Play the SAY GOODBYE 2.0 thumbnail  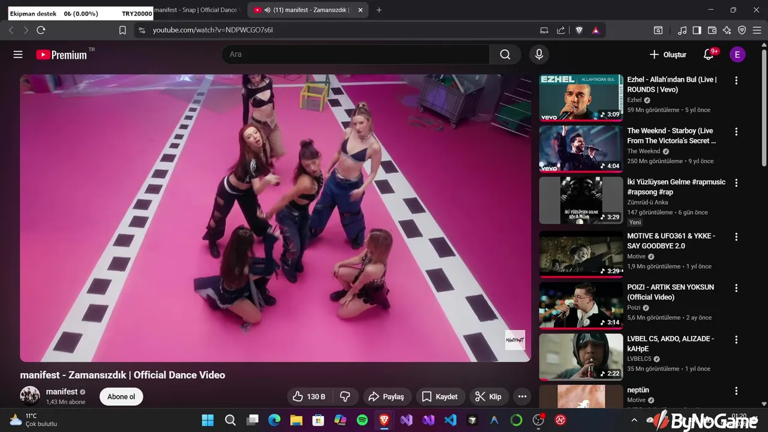[x=581, y=254]
